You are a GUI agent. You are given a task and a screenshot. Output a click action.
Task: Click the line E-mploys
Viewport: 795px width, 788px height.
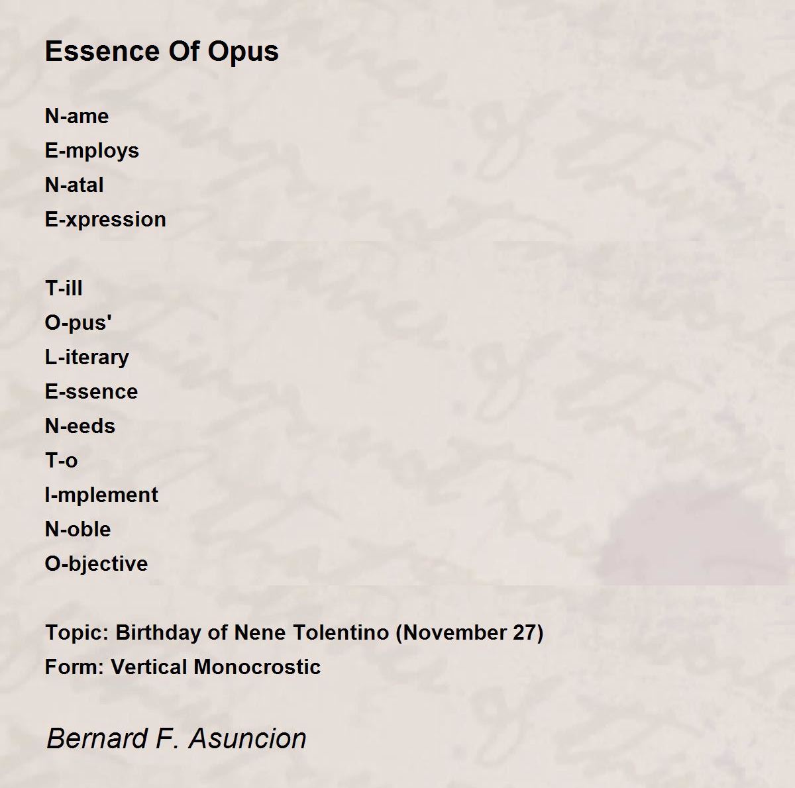[x=92, y=151]
